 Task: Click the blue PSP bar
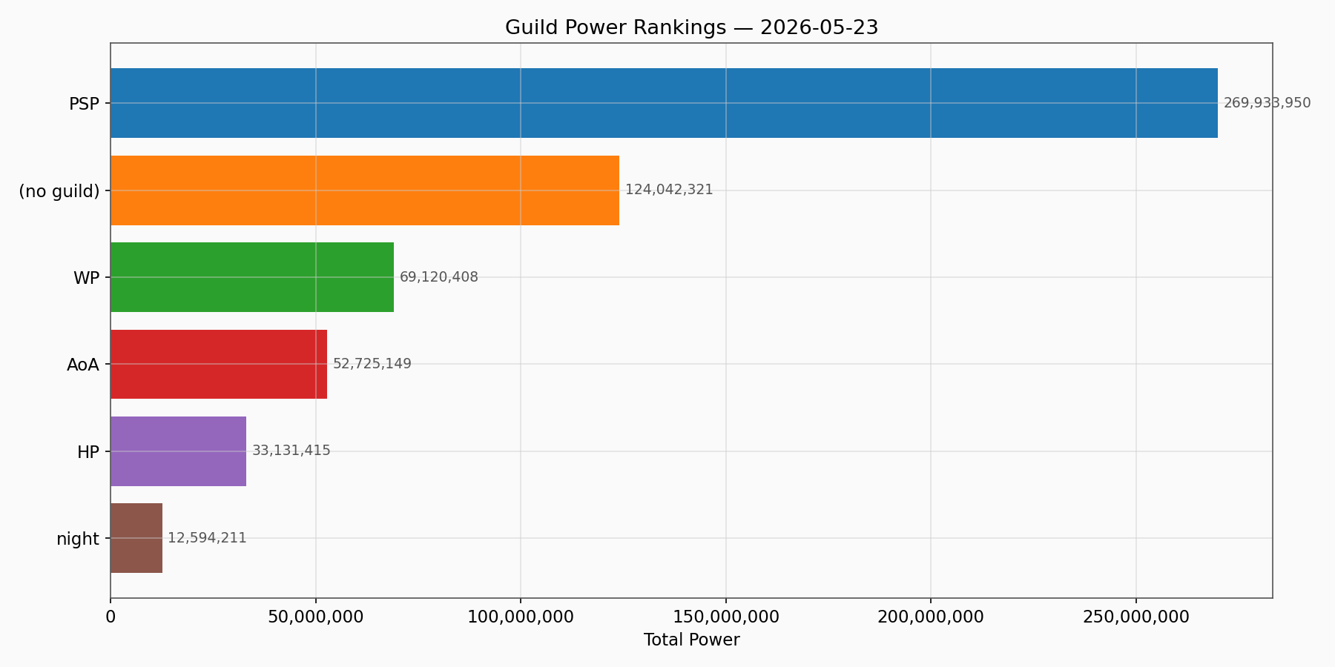664,103
